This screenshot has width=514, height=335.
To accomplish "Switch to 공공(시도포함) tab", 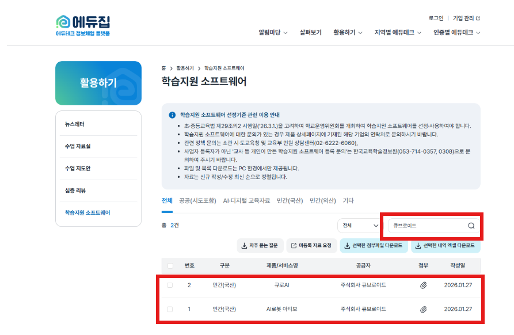I will [x=197, y=201].
